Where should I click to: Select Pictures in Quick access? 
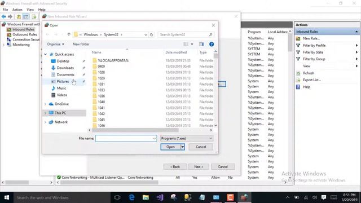click(x=63, y=81)
